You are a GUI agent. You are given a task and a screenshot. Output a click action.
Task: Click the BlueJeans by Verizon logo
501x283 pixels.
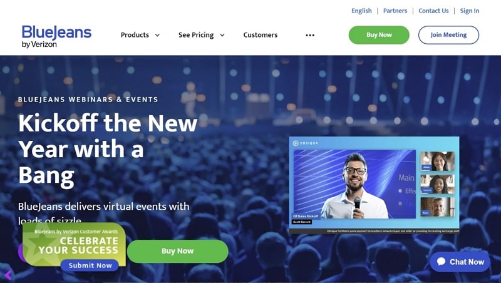[x=56, y=36]
